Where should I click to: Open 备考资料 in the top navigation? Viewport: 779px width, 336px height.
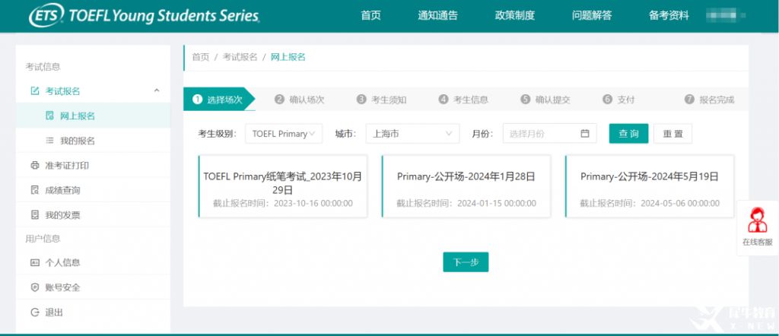pyautogui.click(x=669, y=15)
